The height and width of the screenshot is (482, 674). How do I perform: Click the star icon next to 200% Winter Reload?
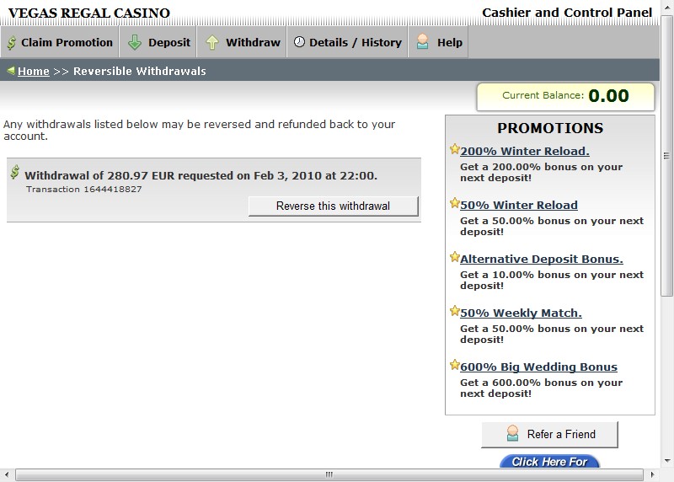454,149
